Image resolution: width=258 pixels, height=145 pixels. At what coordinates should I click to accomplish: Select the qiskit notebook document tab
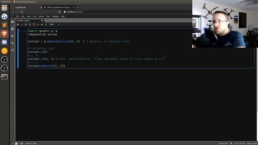coord(30,21)
